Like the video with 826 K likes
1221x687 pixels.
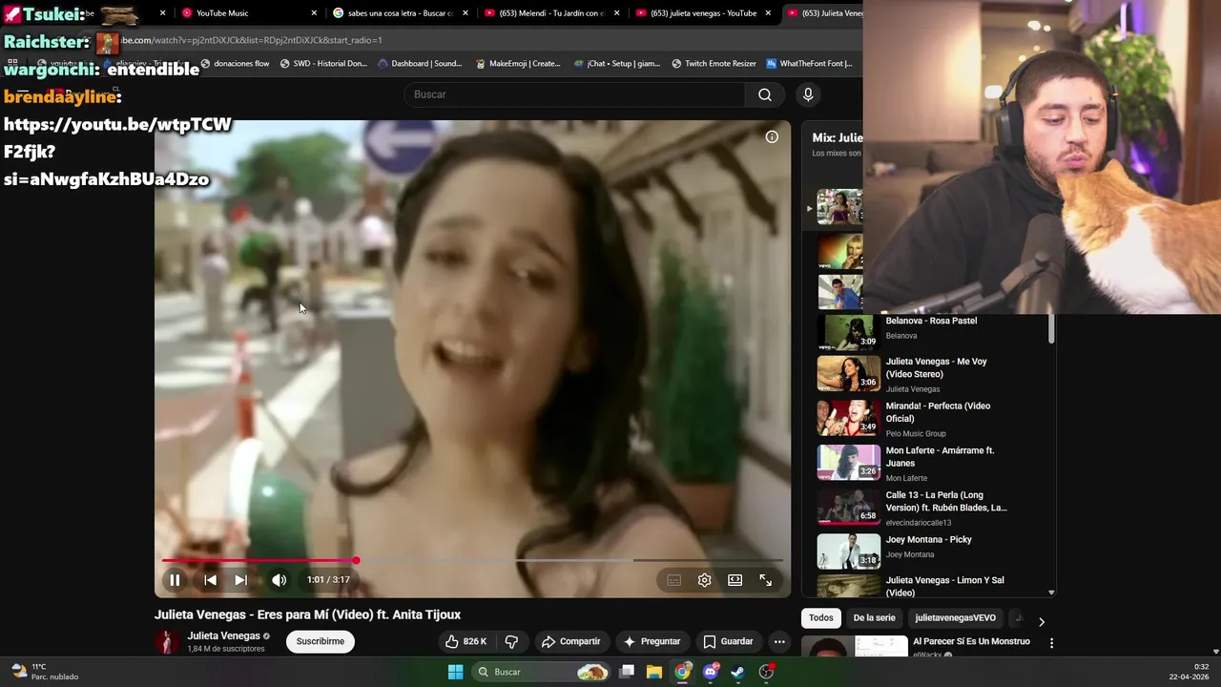[x=466, y=641]
